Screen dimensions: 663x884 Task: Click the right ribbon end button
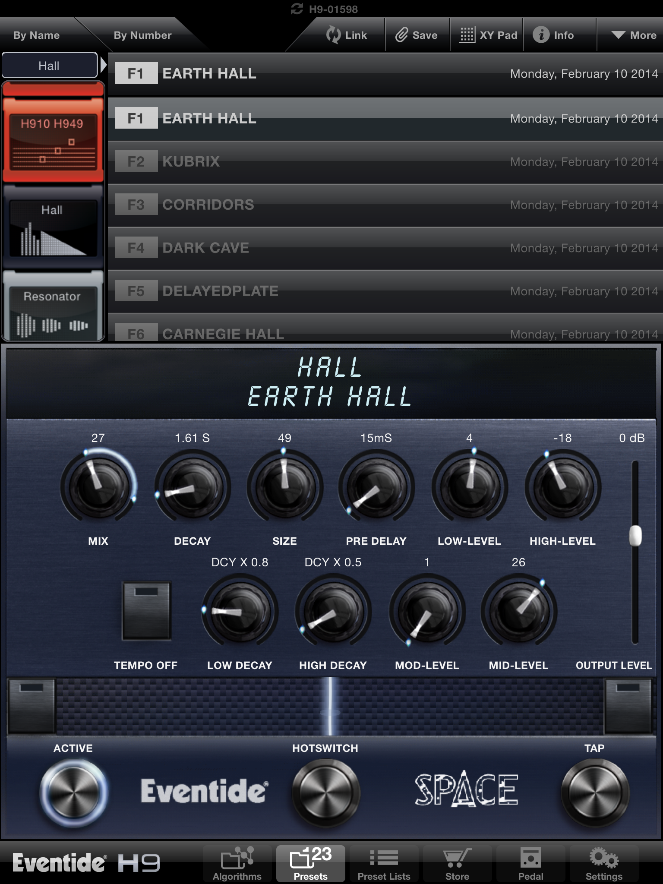pyautogui.click(x=628, y=706)
